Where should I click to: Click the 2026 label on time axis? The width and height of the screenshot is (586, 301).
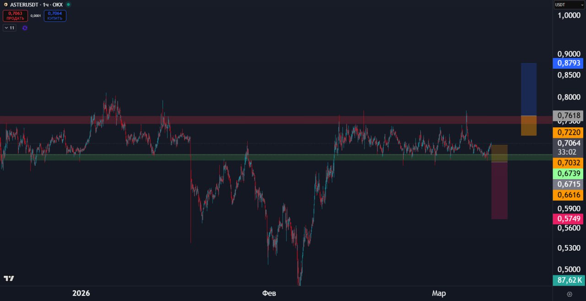tap(81, 293)
